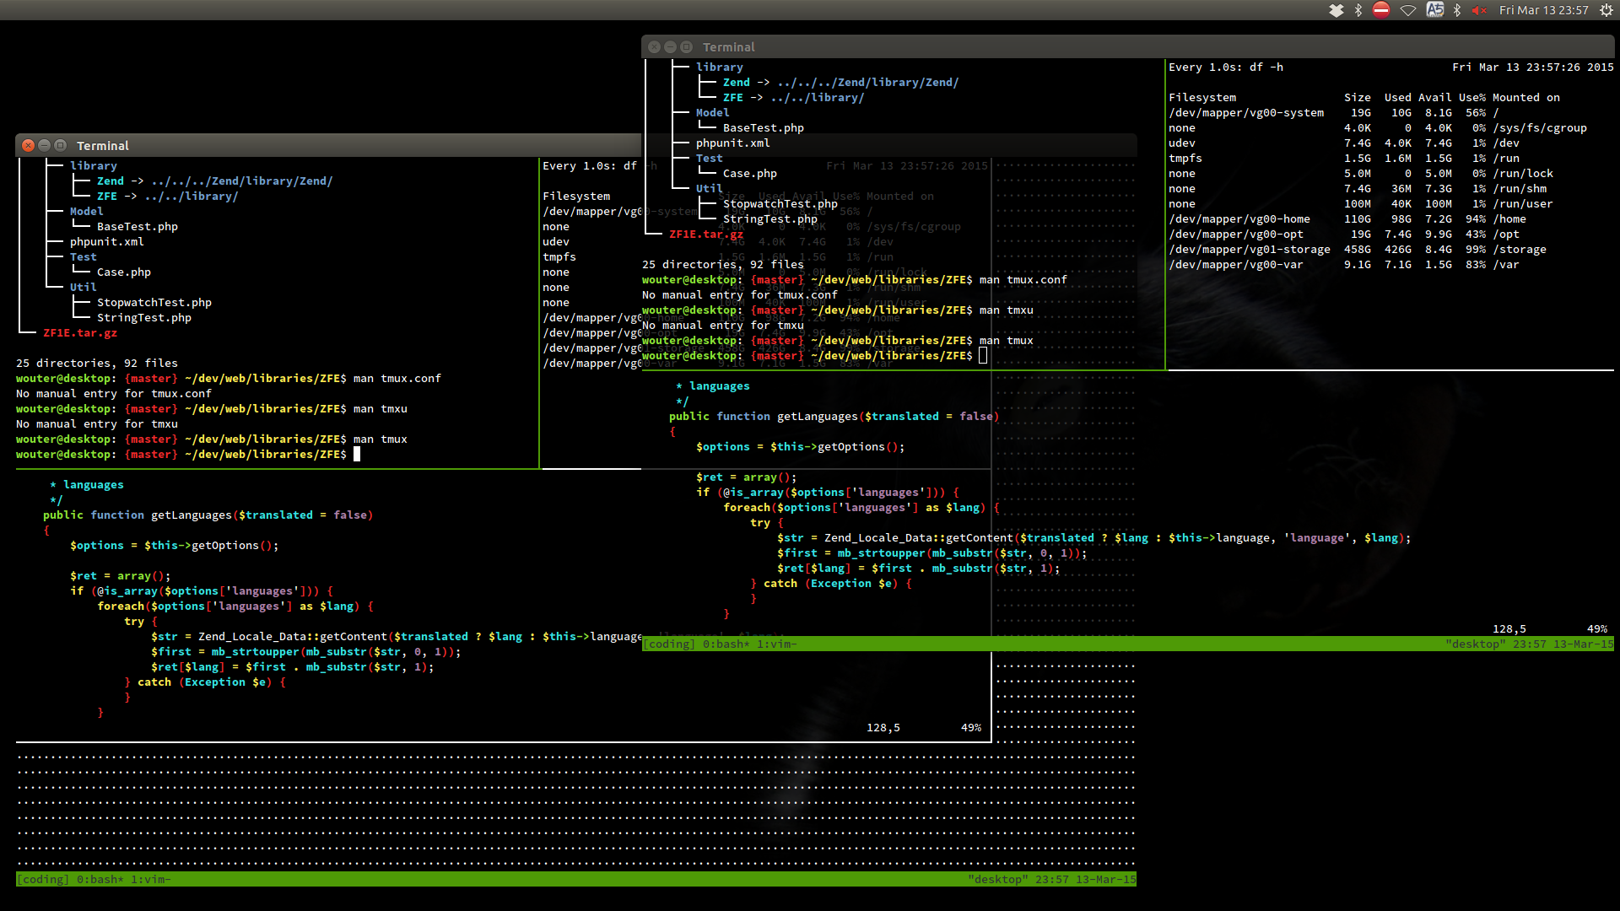Image resolution: width=1620 pixels, height=911 pixels.
Task: Click BaseTest.php in left window tree
Action: pos(138,227)
